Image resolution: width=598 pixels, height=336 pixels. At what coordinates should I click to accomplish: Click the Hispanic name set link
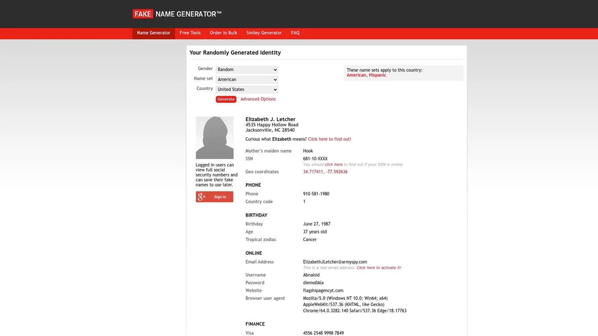click(377, 74)
